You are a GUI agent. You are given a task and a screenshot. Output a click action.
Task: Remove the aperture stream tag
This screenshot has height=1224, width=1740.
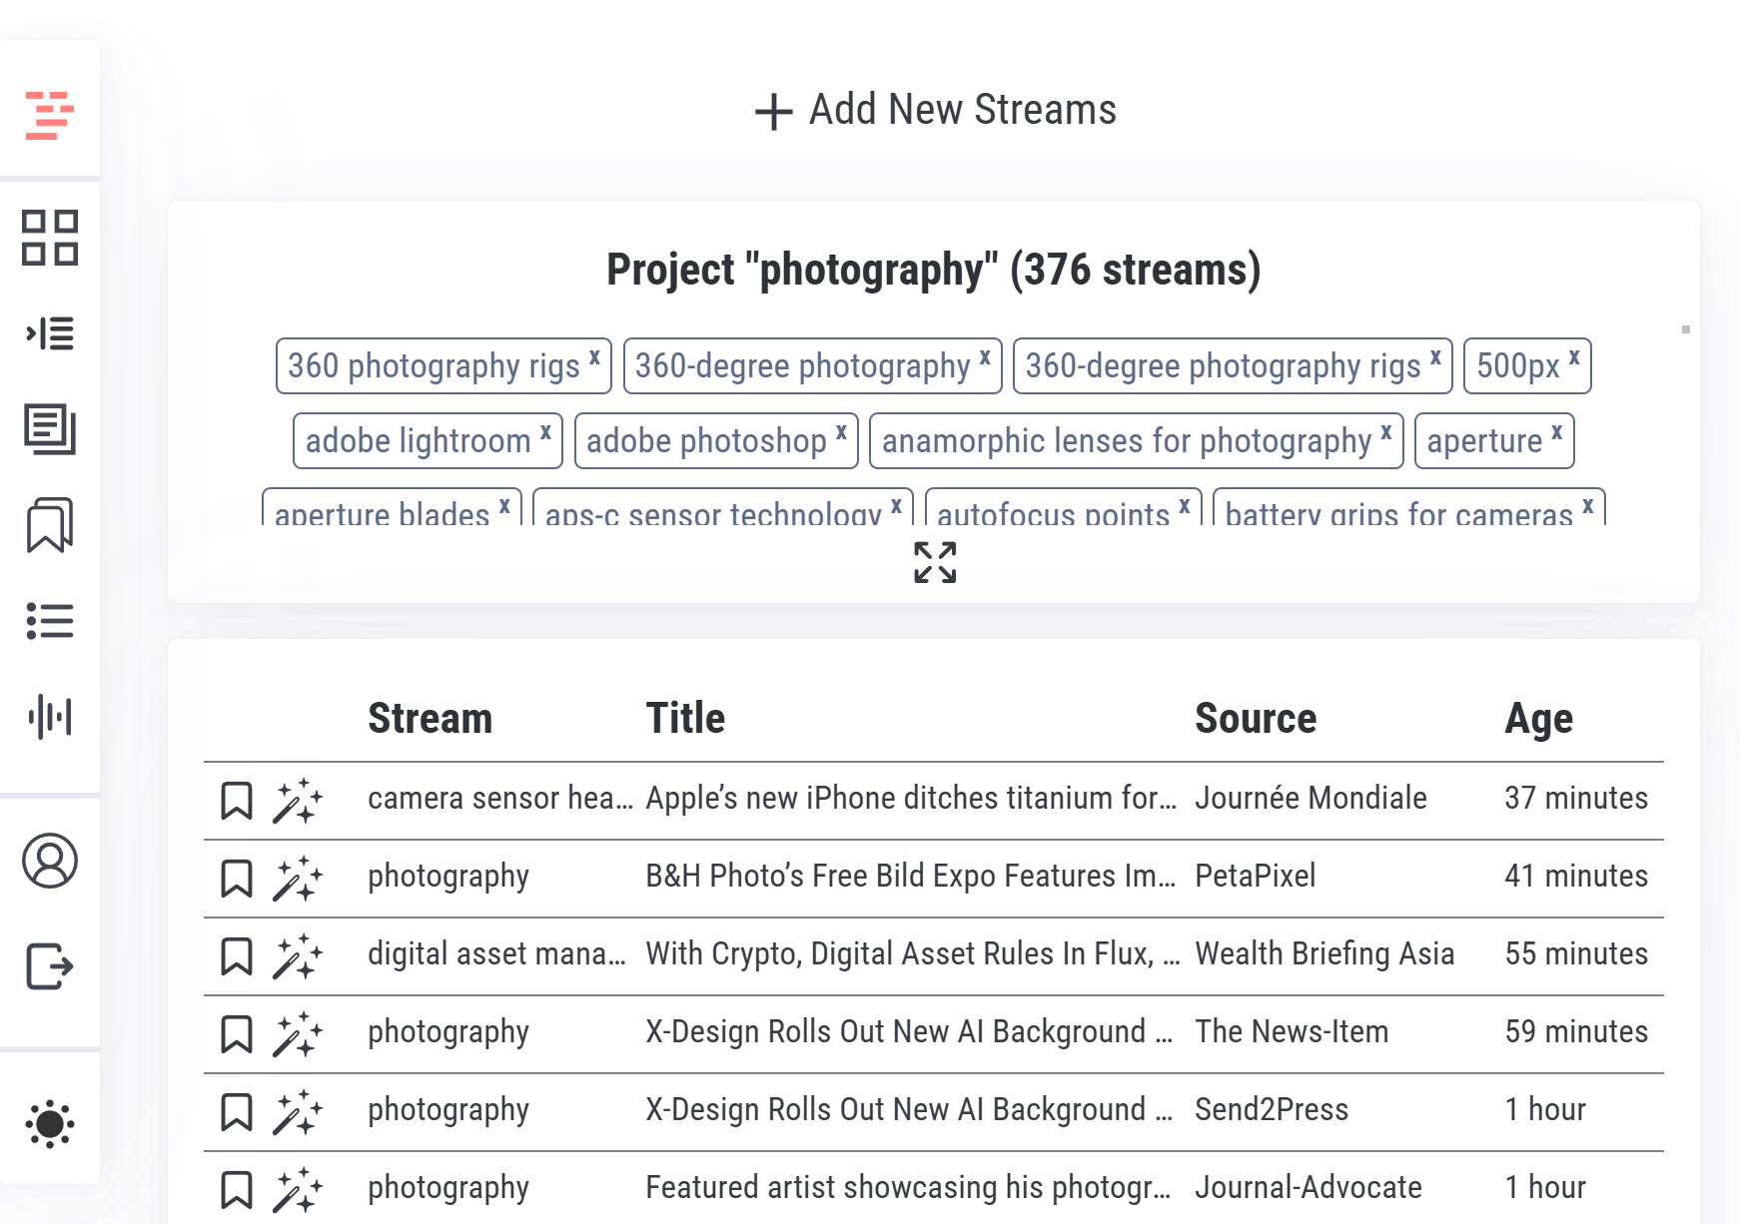click(1557, 432)
